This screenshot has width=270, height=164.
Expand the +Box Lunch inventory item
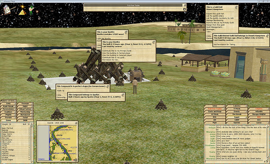6,142
